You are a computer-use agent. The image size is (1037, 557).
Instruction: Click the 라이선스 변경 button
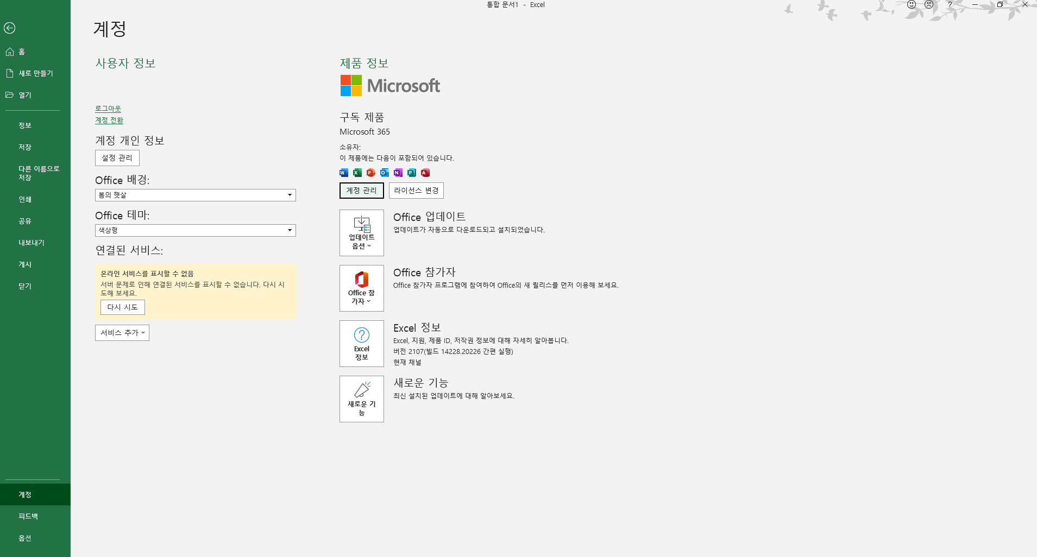[x=417, y=191]
